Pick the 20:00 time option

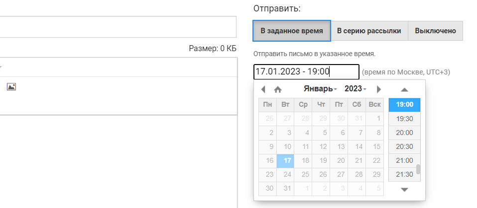(404, 133)
